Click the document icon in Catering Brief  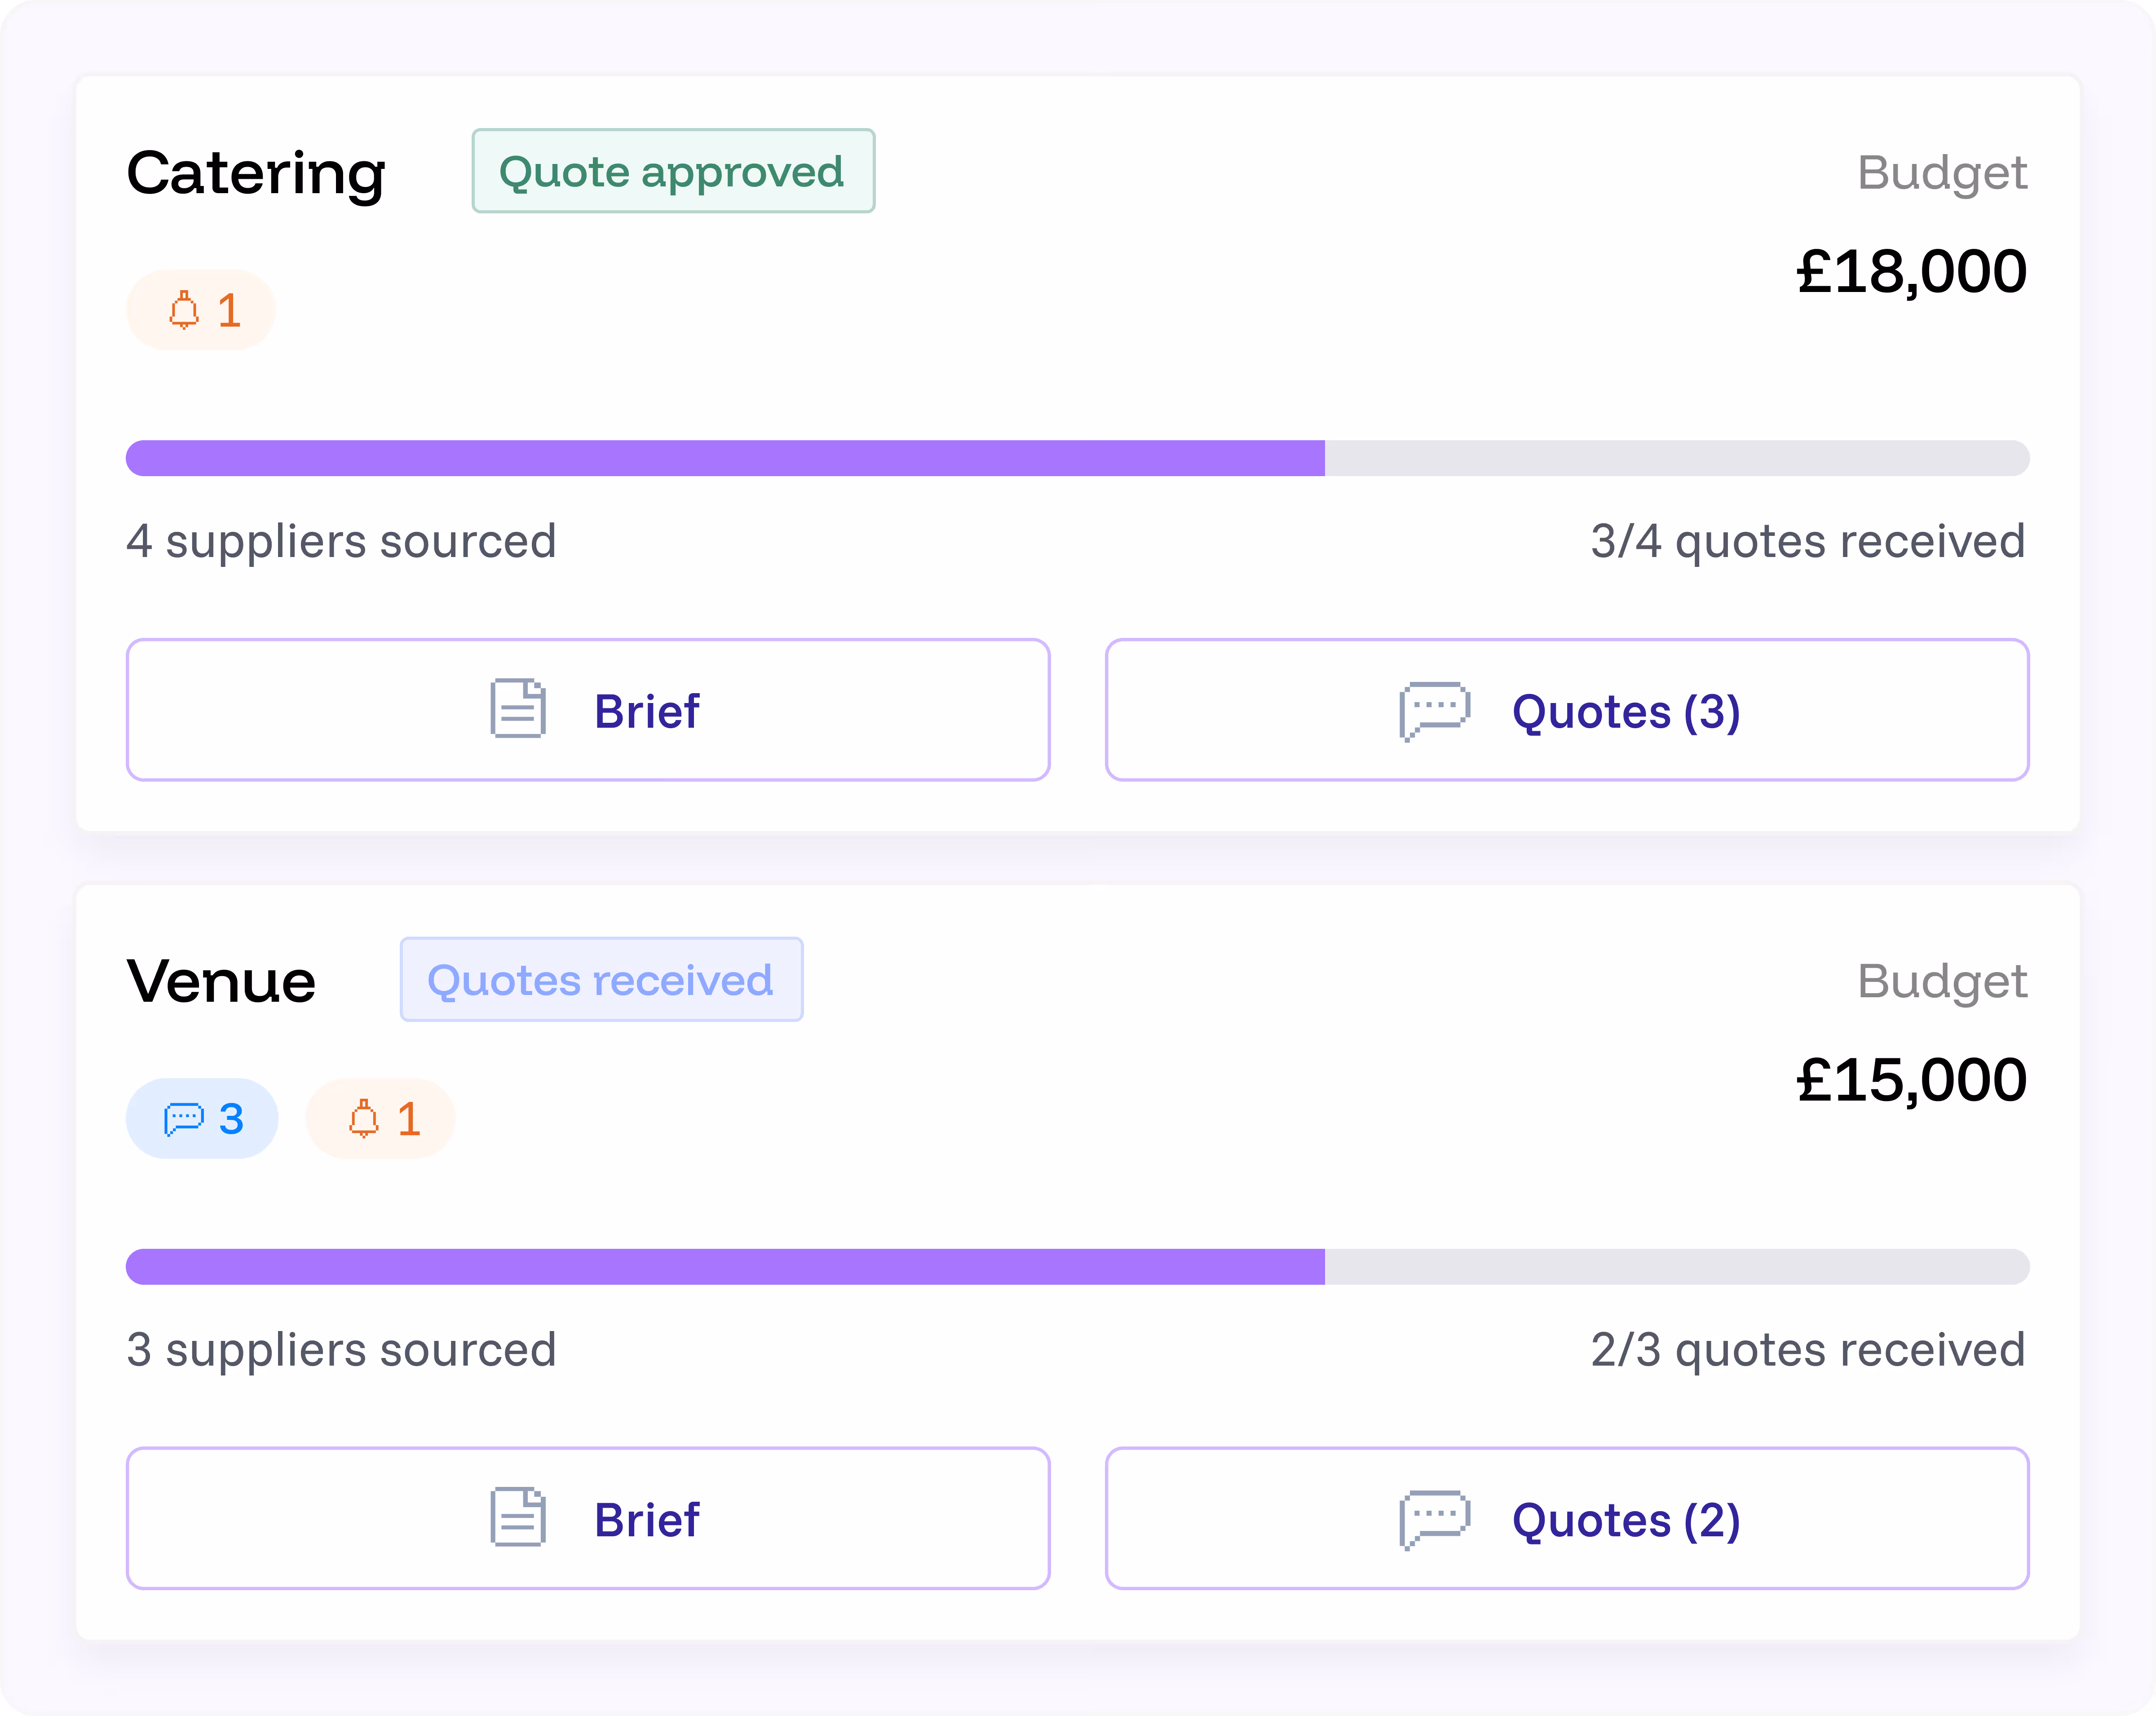(518, 709)
